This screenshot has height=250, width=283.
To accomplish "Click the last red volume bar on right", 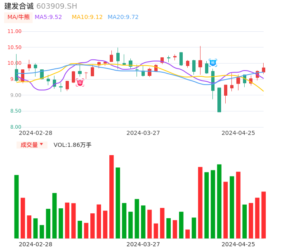I will pos(264,215).
